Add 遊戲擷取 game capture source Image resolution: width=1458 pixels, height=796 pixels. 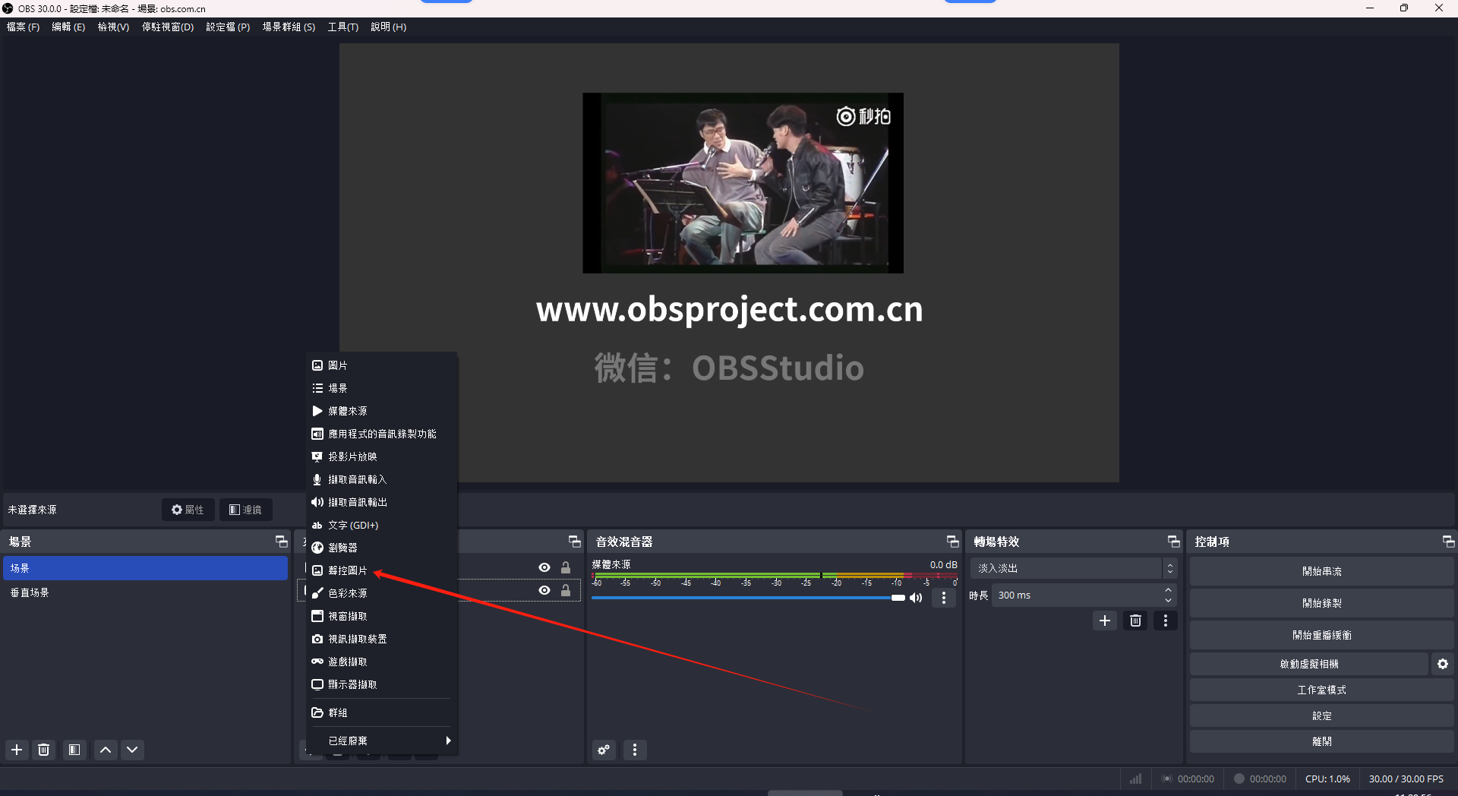381,662
